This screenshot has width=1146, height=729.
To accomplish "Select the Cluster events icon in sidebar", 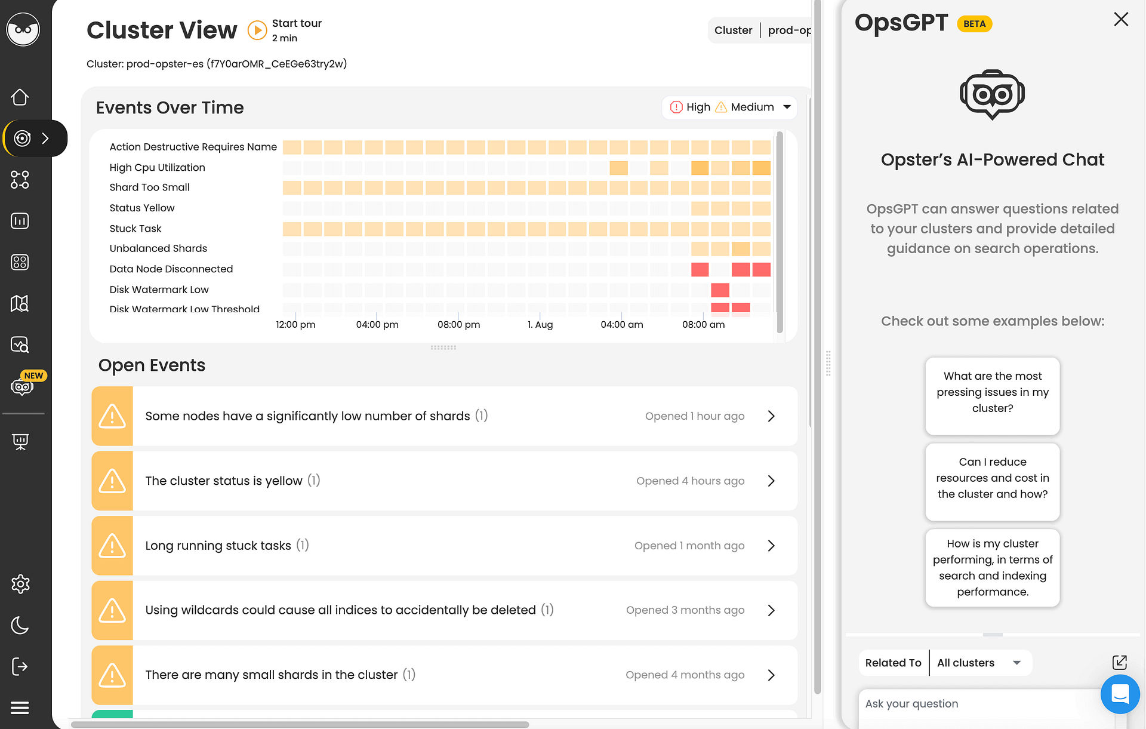I will pyautogui.click(x=21, y=138).
